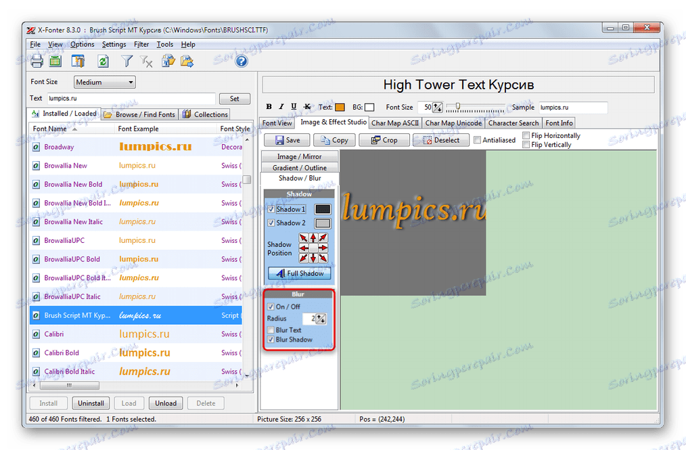Open the Filter menu

141,44
